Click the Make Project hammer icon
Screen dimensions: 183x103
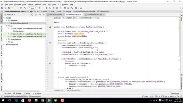(25, 8)
